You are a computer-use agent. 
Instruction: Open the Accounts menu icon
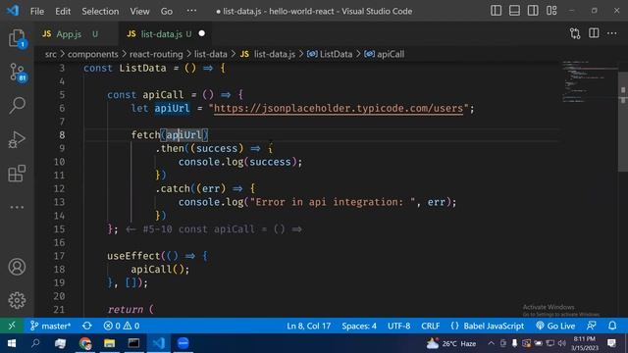pos(17,267)
